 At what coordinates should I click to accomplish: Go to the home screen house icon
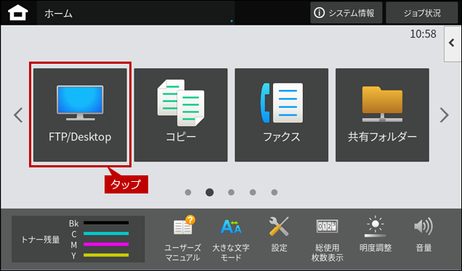coord(18,13)
